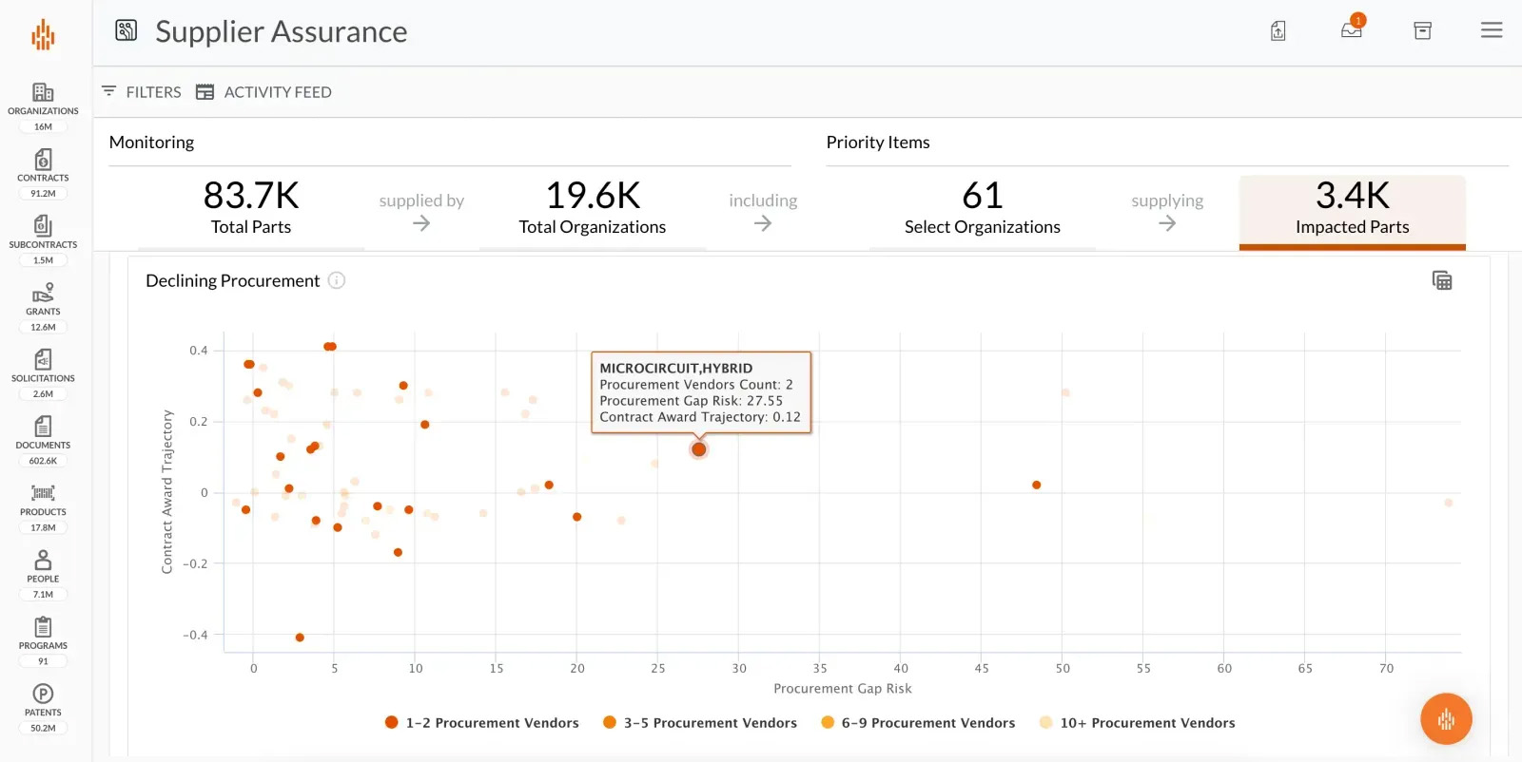This screenshot has height=762, width=1522.
Task: Open the Patents sidebar icon
Action: point(43,694)
